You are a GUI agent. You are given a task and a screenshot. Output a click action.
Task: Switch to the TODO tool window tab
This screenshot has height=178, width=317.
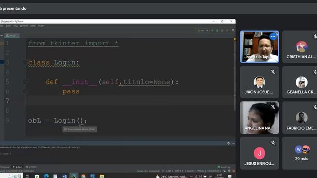click(31, 167)
